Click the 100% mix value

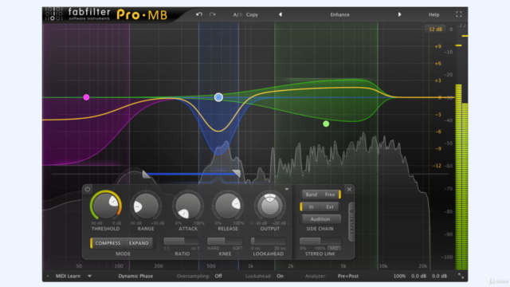(399, 276)
